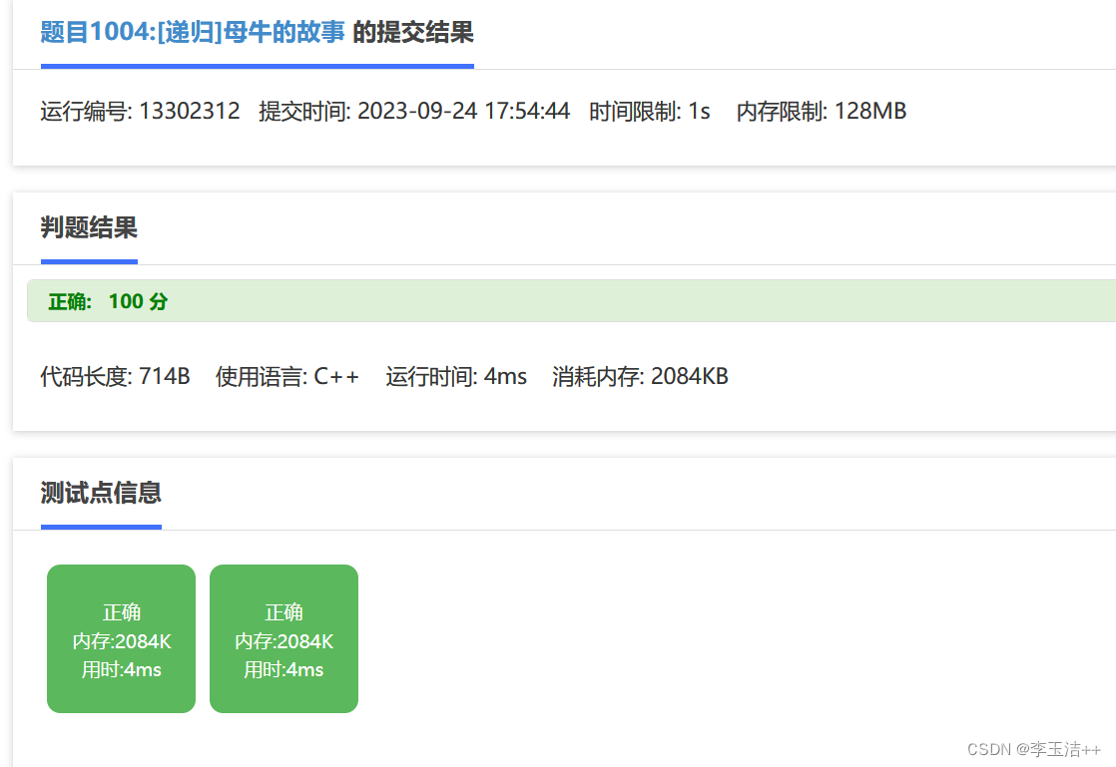The height and width of the screenshot is (767, 1116).
Task: Select the memory limit 内存限制: 128MB
Action: coord(821,111)
